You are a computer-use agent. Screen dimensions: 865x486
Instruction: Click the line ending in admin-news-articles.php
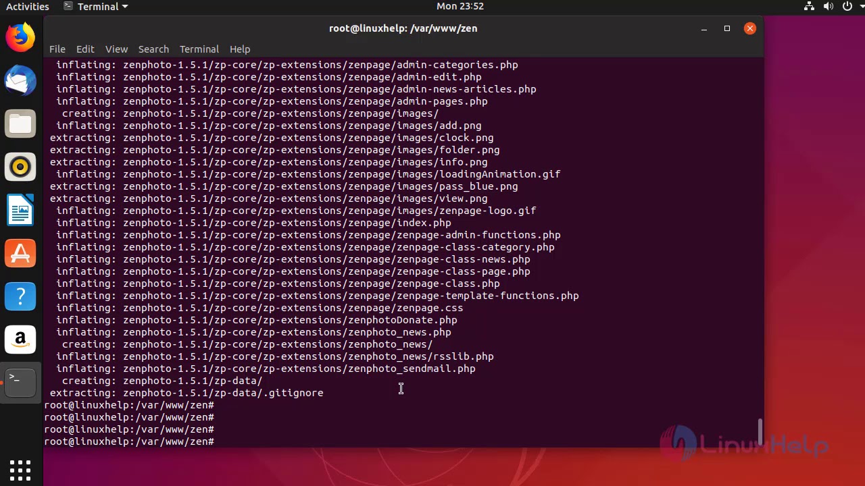pyautogui.click(x=296, y=89)
